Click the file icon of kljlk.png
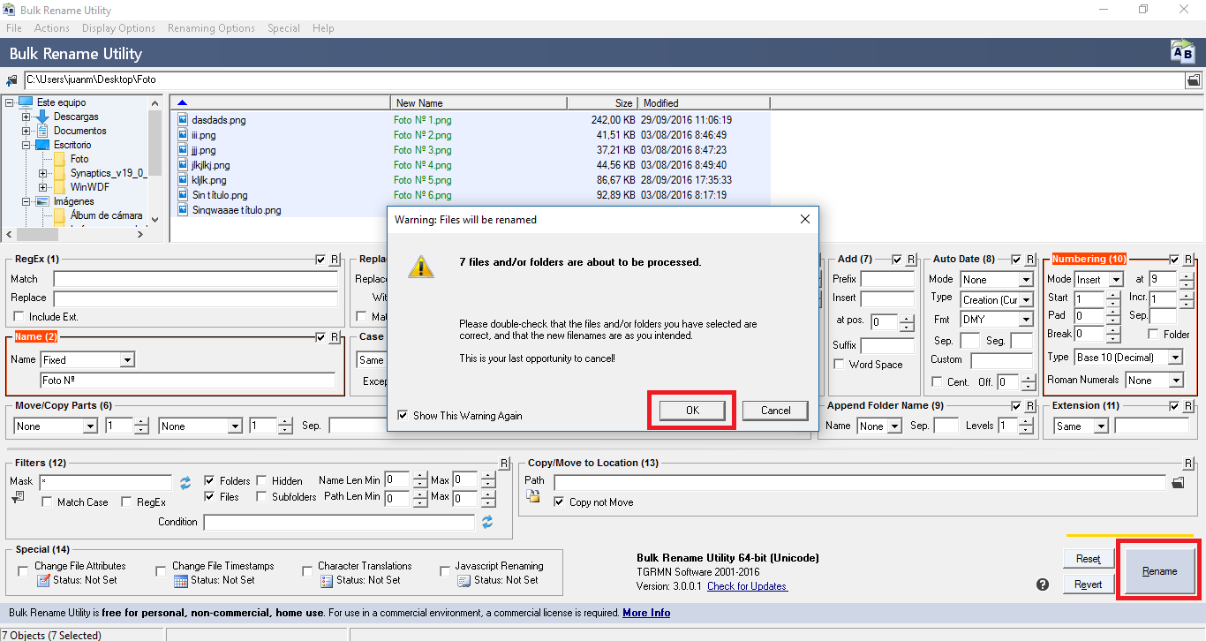This screenshot has width=1206, height=641. [x=183, y=180]
